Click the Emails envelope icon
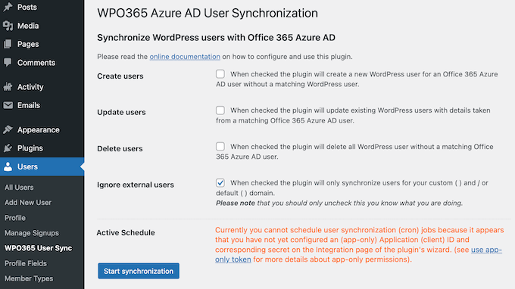515x289 pixels. pyautogui.click(x=8, y=105)
